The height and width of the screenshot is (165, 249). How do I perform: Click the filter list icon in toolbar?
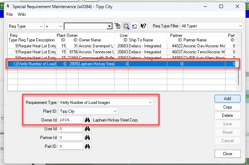click(x=118, y=26)
